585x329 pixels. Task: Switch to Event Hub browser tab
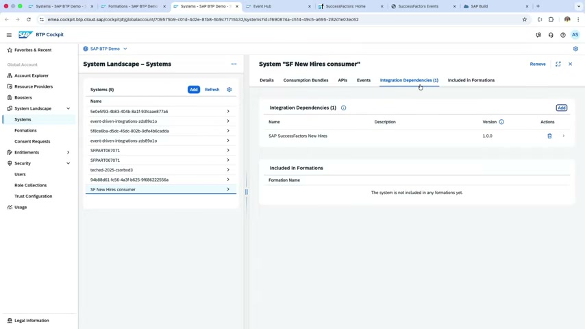[278, 6]
